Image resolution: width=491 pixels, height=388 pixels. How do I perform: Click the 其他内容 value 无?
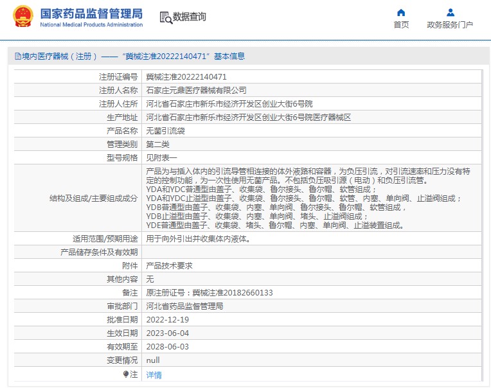(x=150, y=279)
